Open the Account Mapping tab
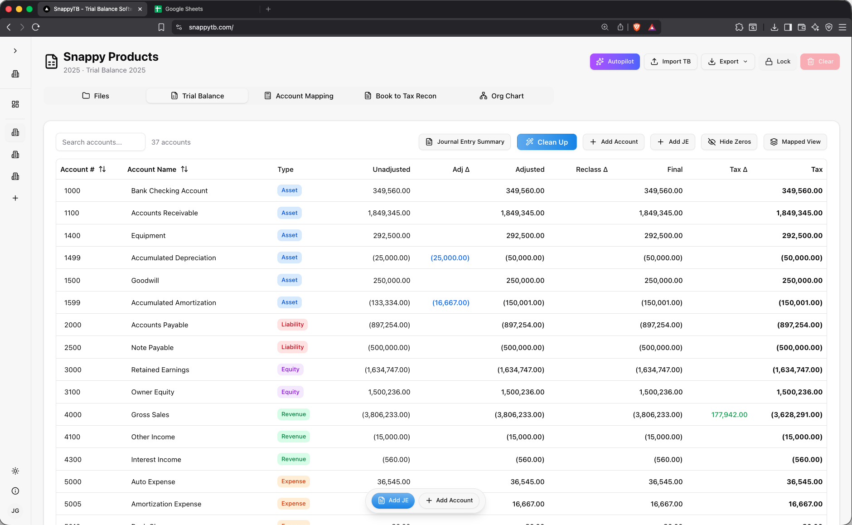This screenshot has height=525, width=852. 299,96
